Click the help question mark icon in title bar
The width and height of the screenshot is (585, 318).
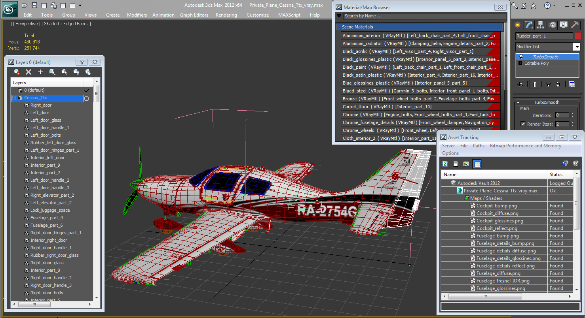pos(547,6)
